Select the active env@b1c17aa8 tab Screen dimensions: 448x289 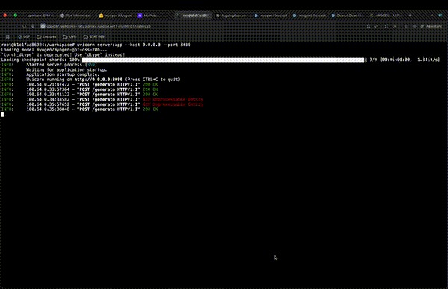pos(193,16)
